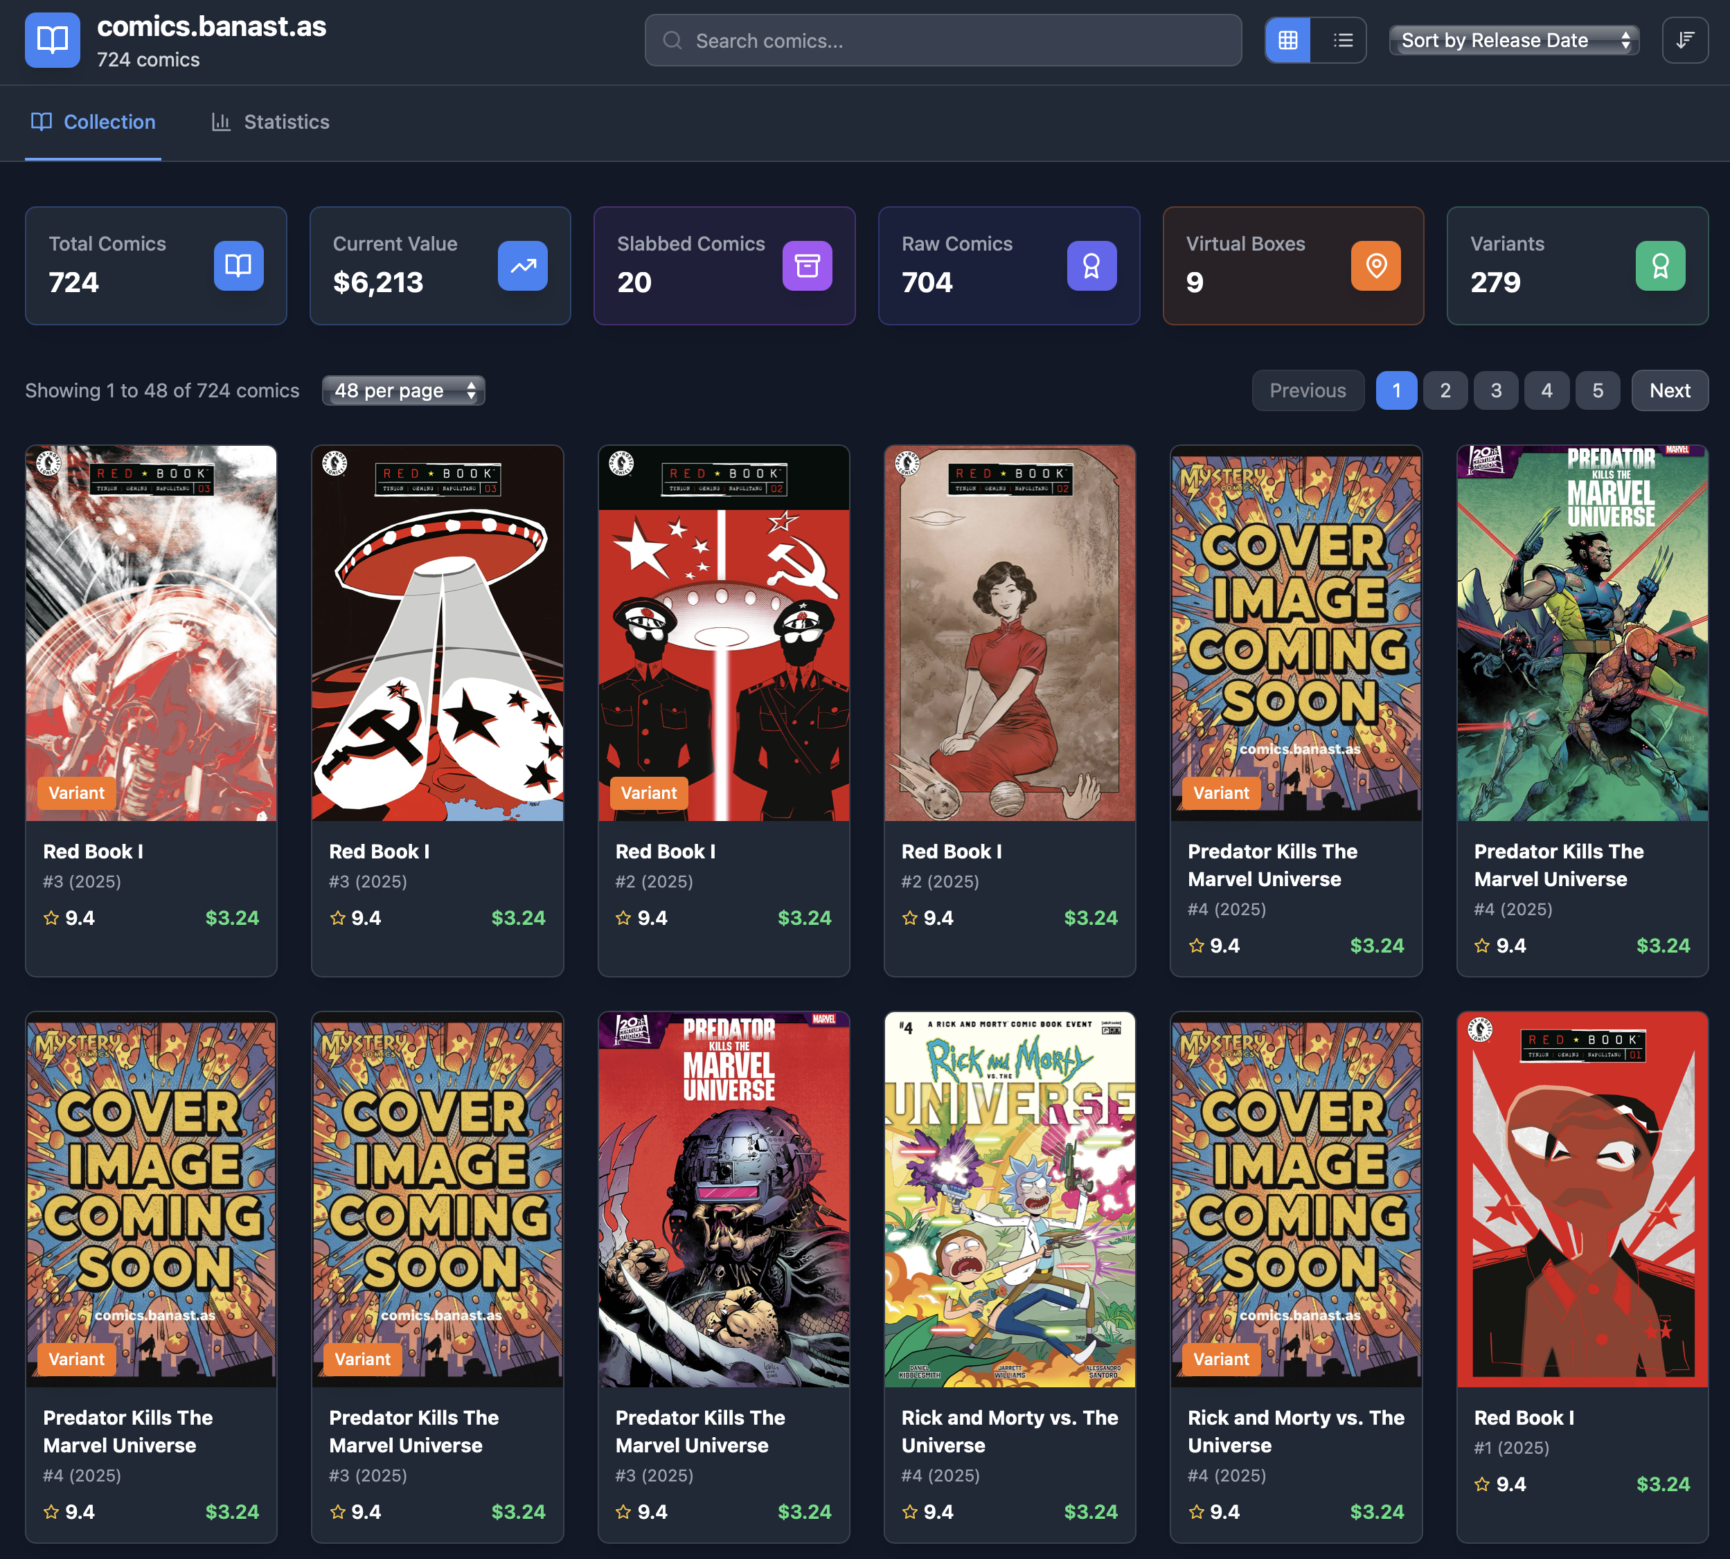The height and width of the screenshot is (1559, 1730).
Task: Click the Current Value trending arrow icon
Action: [523, 266]
